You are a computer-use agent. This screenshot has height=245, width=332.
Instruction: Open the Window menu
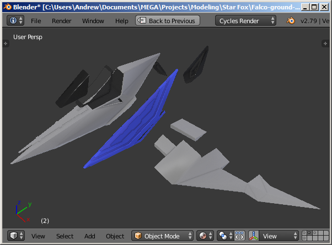pyautogui.click(x=93, y=21)
